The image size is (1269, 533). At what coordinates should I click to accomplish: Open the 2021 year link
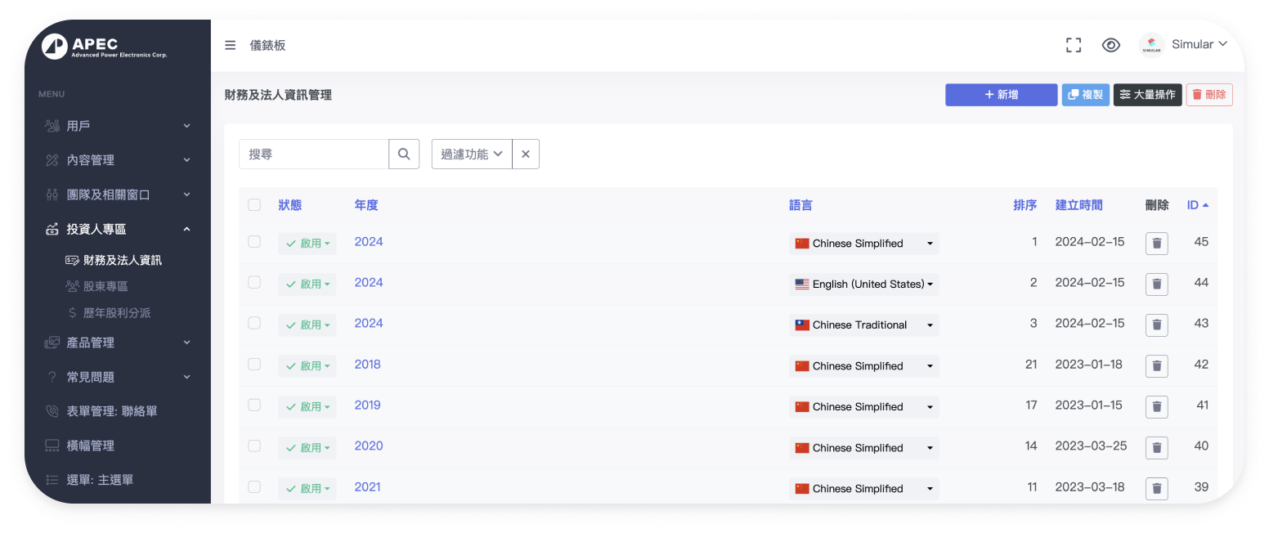click(x=367, y=487)
